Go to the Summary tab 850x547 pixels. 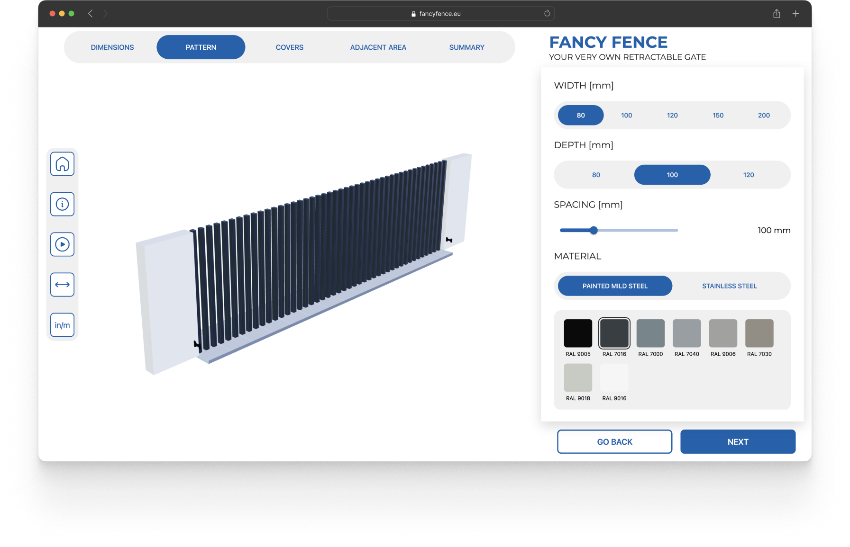pyautogui.click(x=466, y=47)
